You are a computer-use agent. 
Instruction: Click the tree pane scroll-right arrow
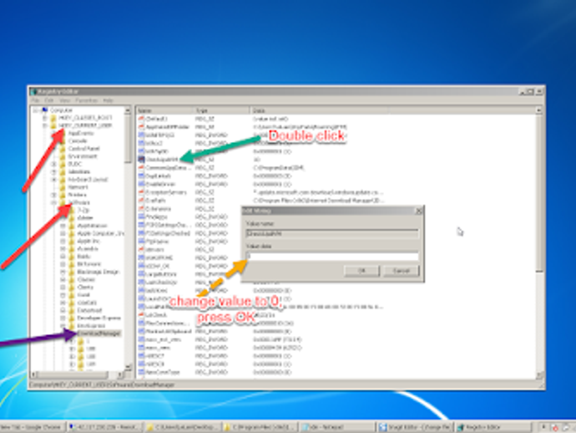coord(120,374)
